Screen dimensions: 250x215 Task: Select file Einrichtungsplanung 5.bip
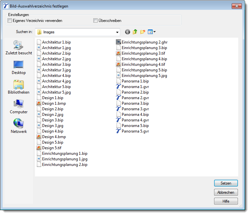142,70
